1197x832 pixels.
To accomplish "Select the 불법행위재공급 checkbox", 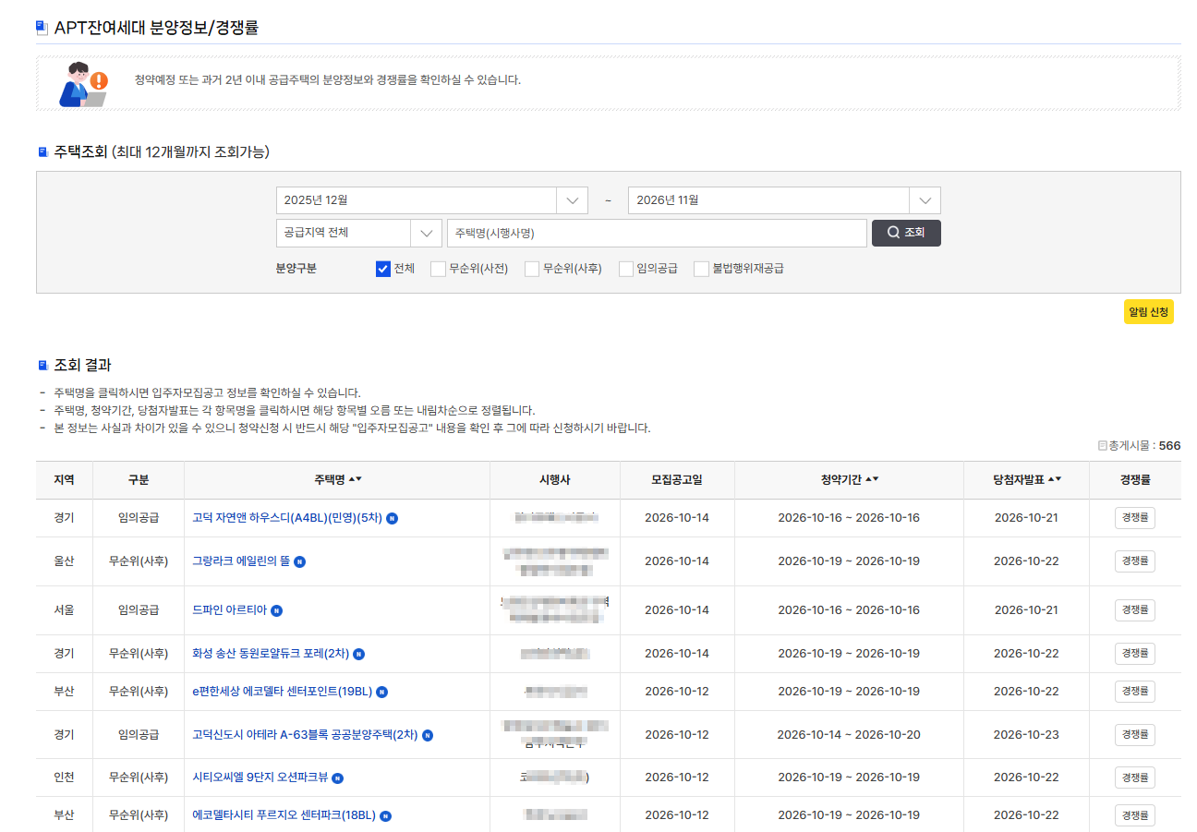I will pos(701,269).
